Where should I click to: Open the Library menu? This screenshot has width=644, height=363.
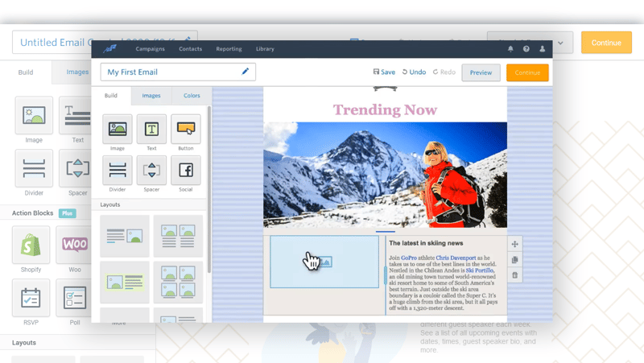pos(265,49)
